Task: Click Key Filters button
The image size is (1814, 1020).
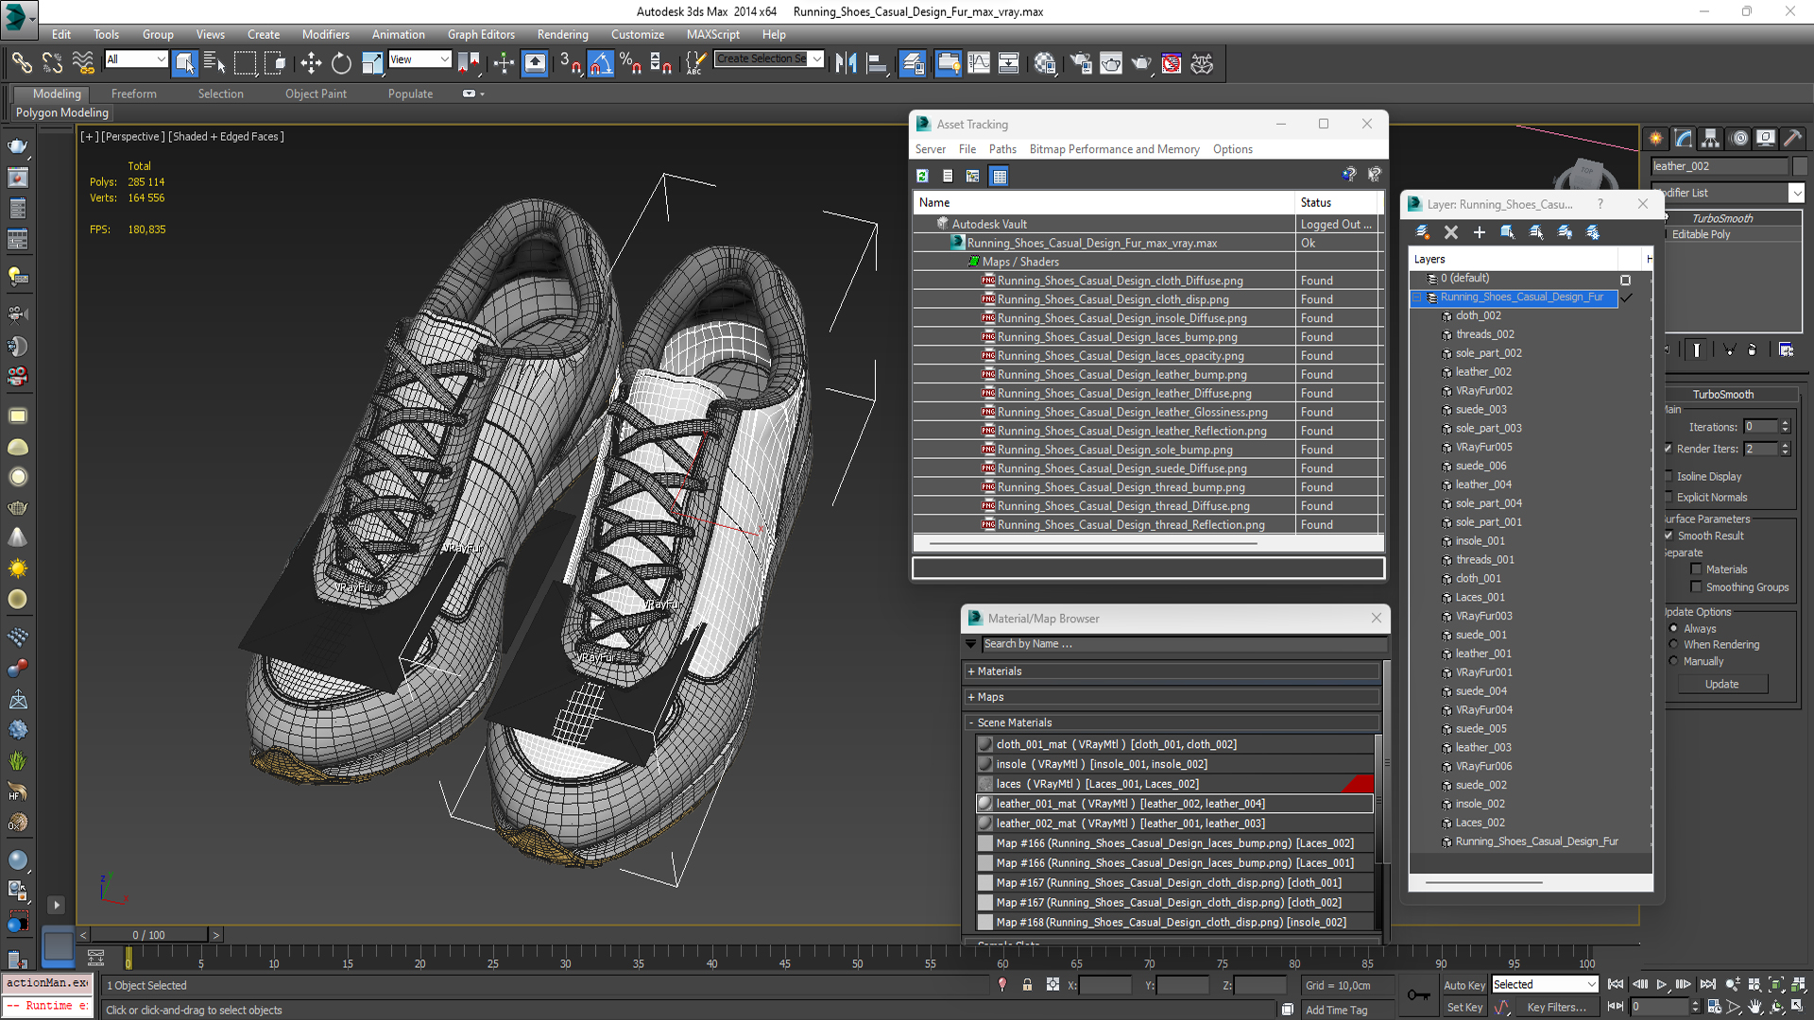Action: [1556, 1008]
